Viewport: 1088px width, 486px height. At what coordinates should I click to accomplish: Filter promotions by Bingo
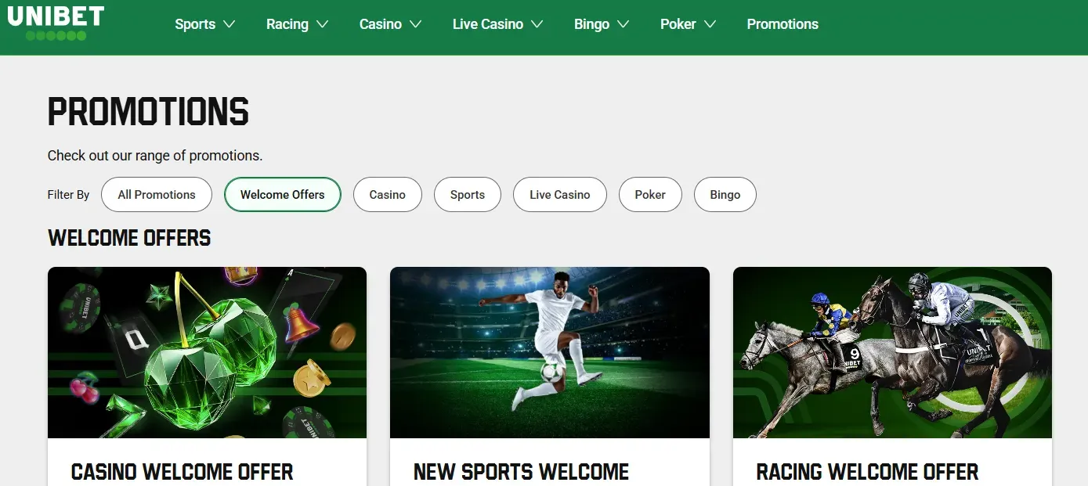[x=725, y=195]
